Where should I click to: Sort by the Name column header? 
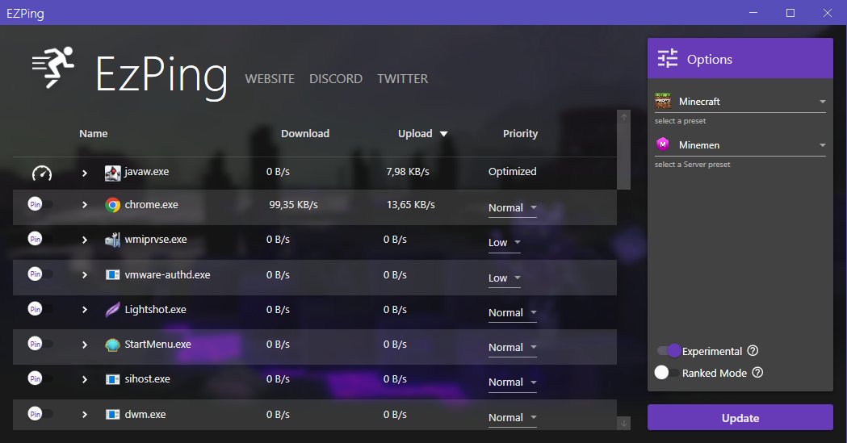(x=94, y=134)
